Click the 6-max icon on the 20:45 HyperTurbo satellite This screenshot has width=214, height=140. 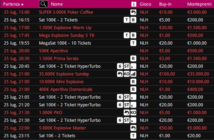click(x=120, y=66)
